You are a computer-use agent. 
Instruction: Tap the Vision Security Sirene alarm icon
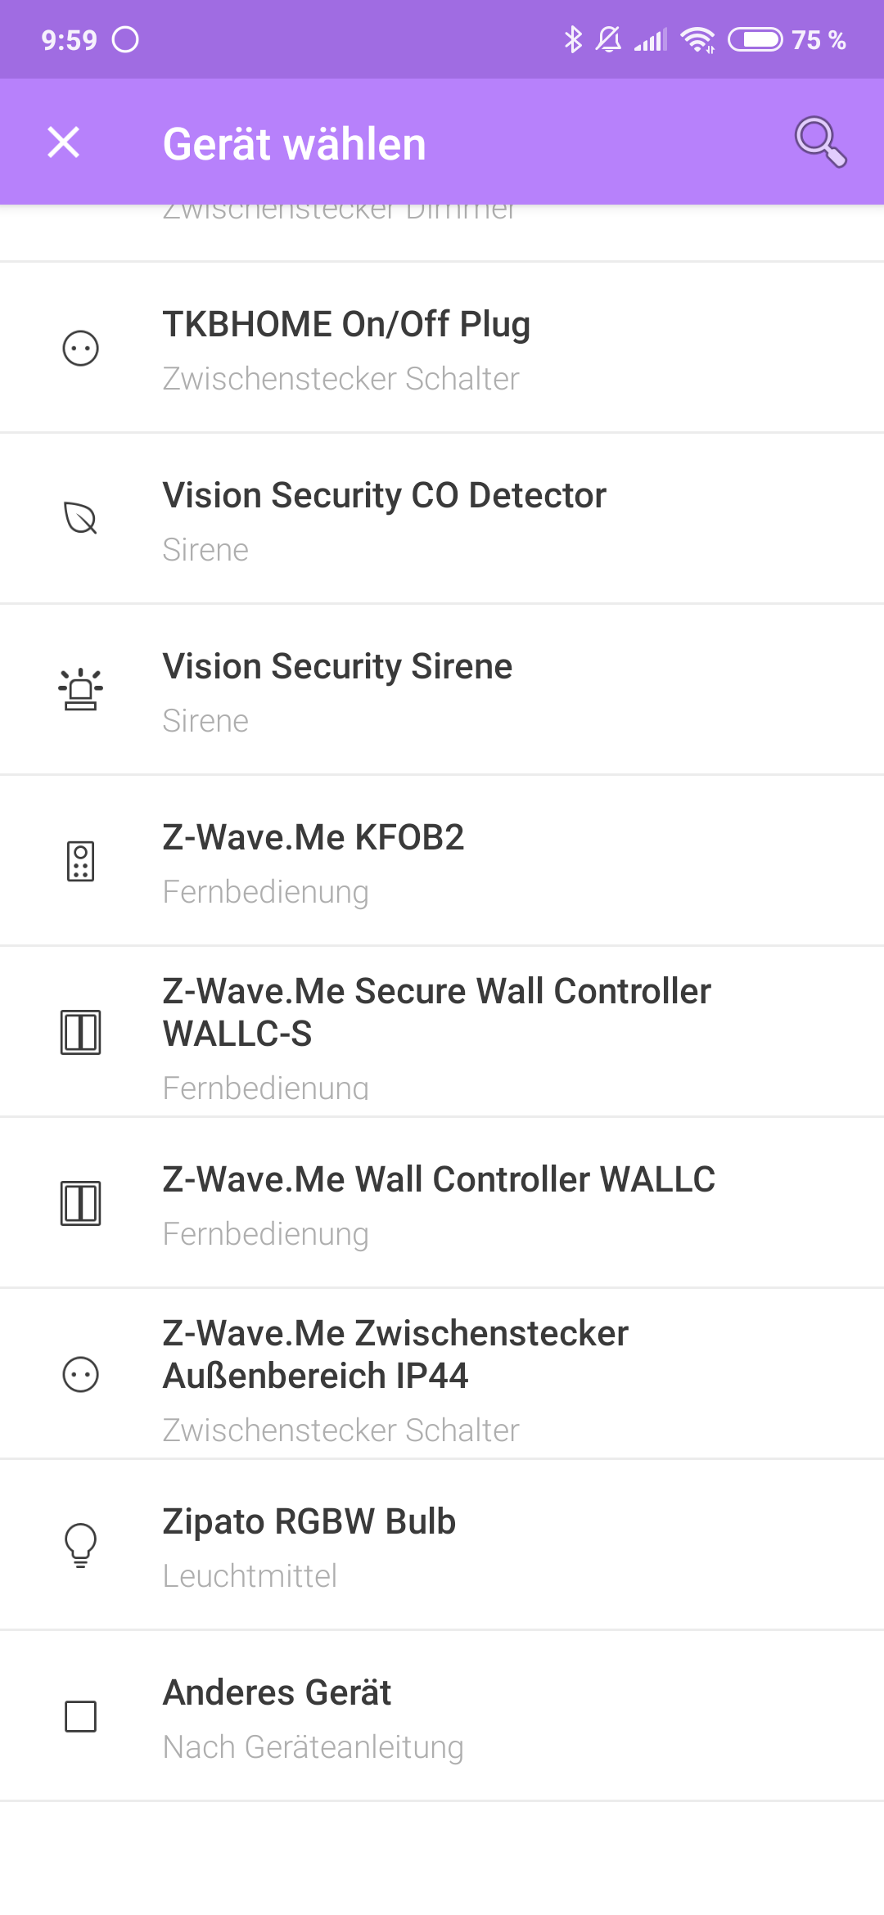coord(81,689)
